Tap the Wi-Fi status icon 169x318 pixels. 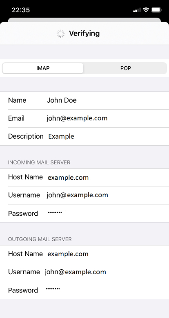146,10
